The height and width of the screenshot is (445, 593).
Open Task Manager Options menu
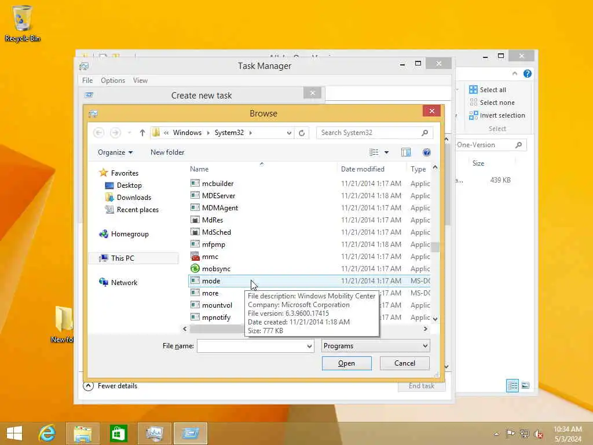click(113, 80)
